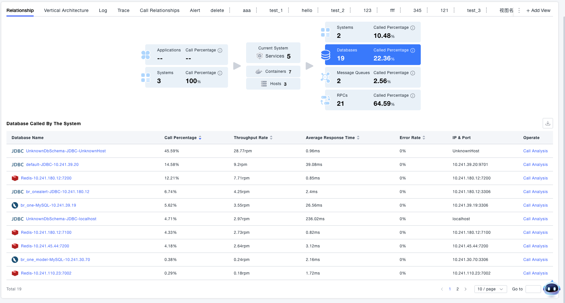The height and width of the screenshot is (303, 565).
Task: Click info icon beside Databases Called Percentage
Action: click(413, 50)
